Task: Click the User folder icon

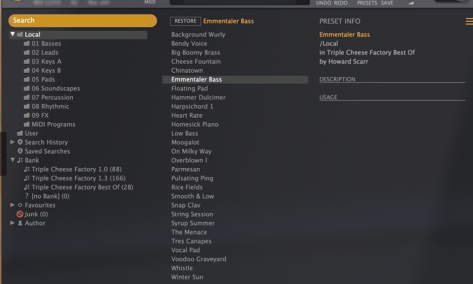Action: pyautogui.click(x=20, y=133)
